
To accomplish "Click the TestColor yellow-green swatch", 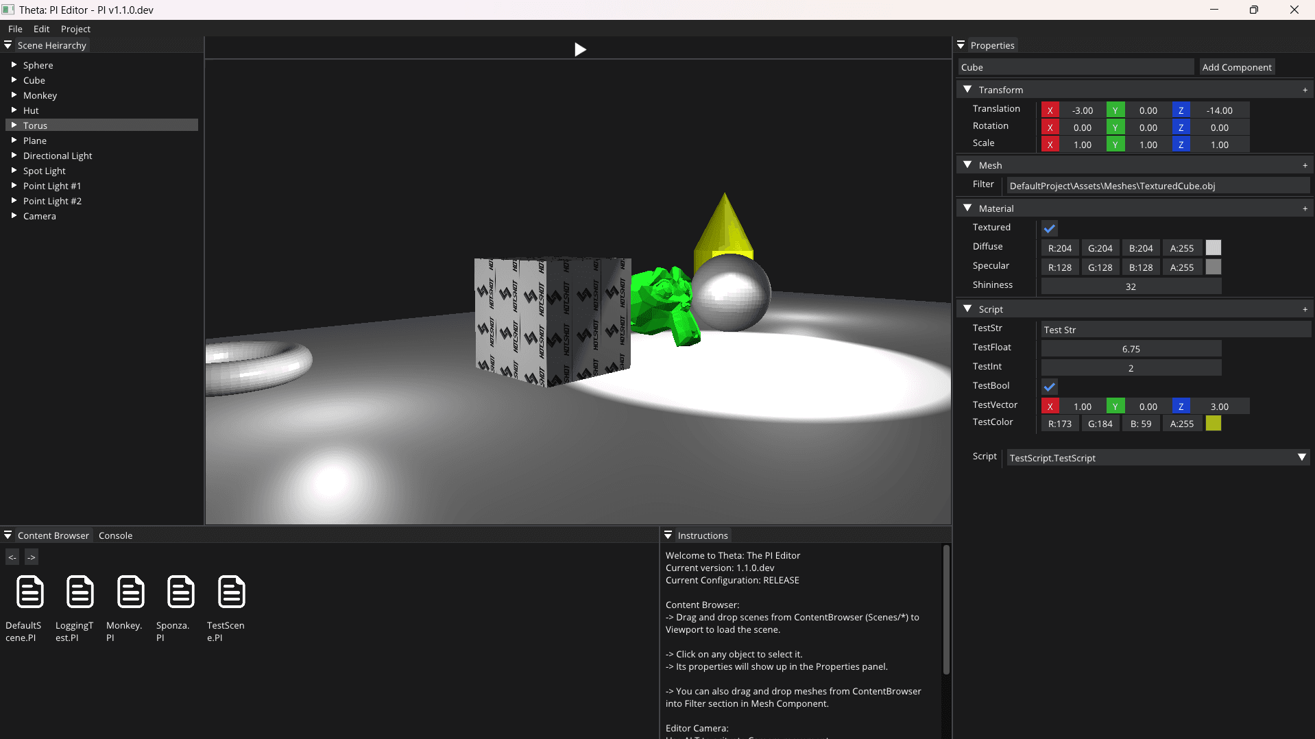I will [1213, 424].
